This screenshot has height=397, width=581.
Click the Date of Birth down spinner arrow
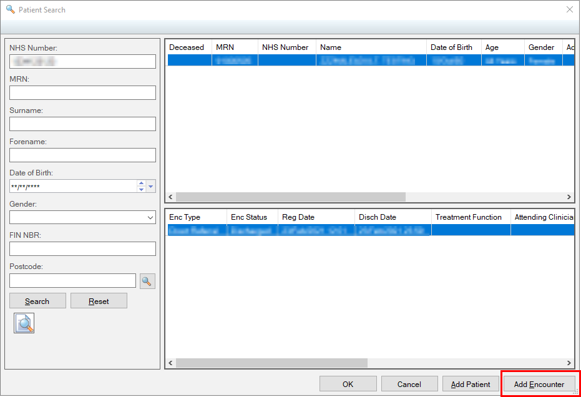point(141,189)
